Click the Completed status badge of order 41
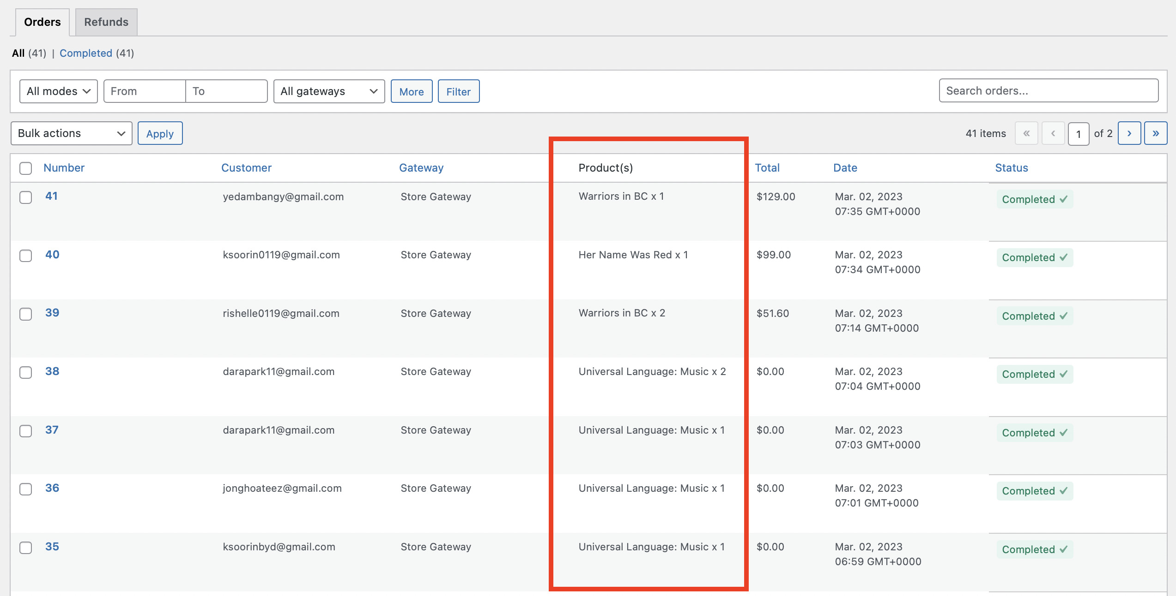The width and height of the screenshot is (1176, 596). [1035, 199]
